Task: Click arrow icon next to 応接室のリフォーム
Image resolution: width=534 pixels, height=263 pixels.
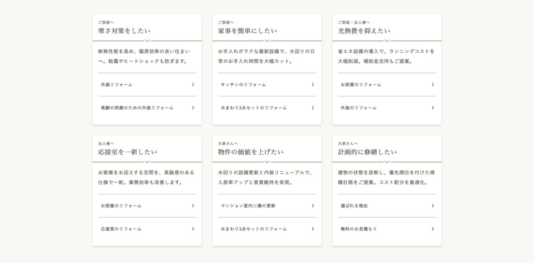Action: pos(193,229)
